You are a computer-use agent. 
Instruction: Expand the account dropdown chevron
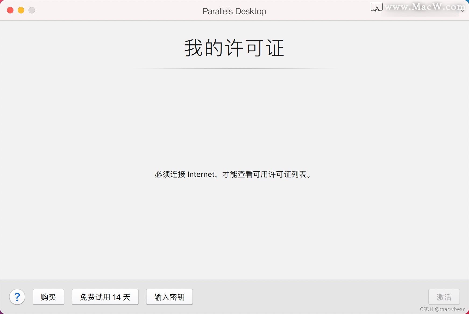[x=463, y=11]
